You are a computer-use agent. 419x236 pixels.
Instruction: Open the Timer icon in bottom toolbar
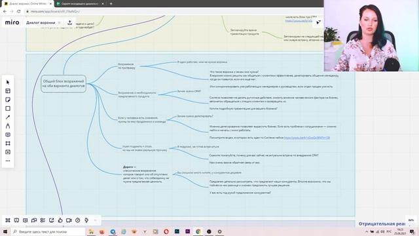click(77, 220)
